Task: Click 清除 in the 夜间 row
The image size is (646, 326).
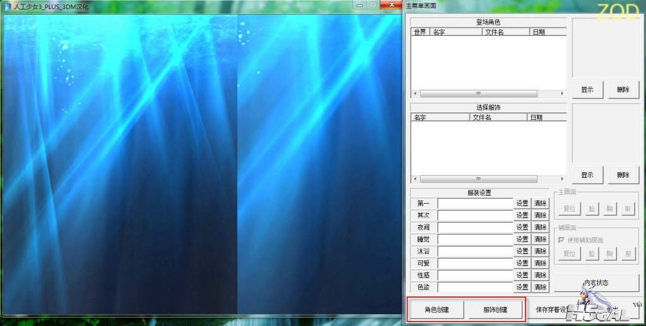Action: tap(540, 227)
